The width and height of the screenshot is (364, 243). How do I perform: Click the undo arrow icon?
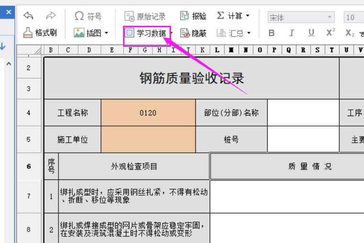[29, 16]
